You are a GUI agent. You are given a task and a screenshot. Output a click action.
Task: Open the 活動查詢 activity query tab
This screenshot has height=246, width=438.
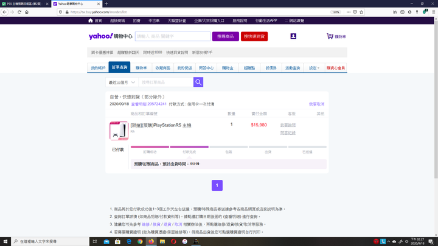tap(293, 68)
